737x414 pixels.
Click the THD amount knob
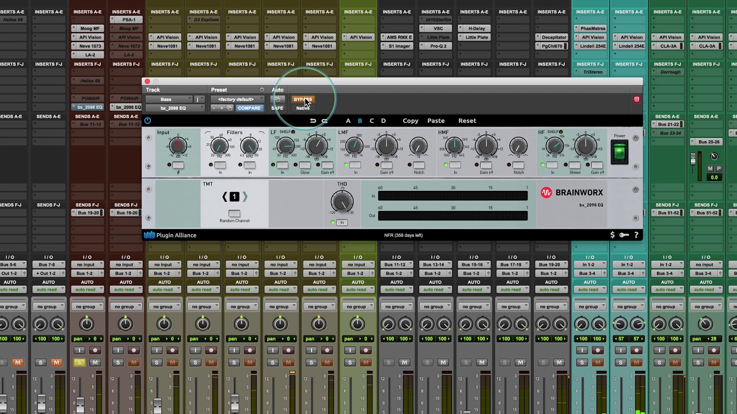[342, 202]
